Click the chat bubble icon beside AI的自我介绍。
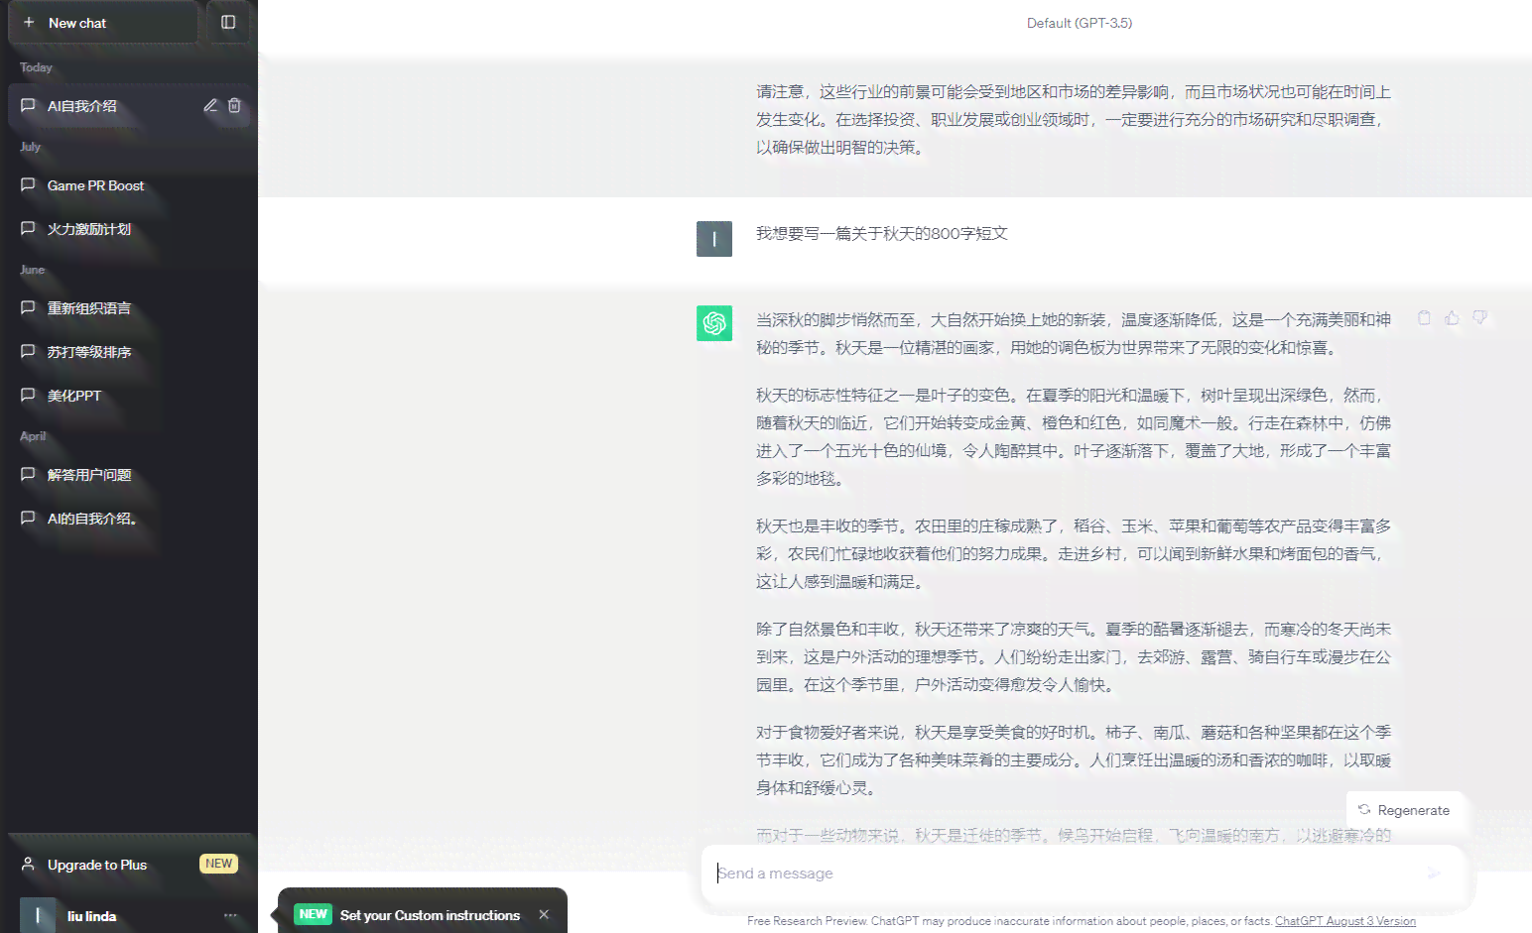The height and width of the screenshot is (933, 1532). pos(28,518)
